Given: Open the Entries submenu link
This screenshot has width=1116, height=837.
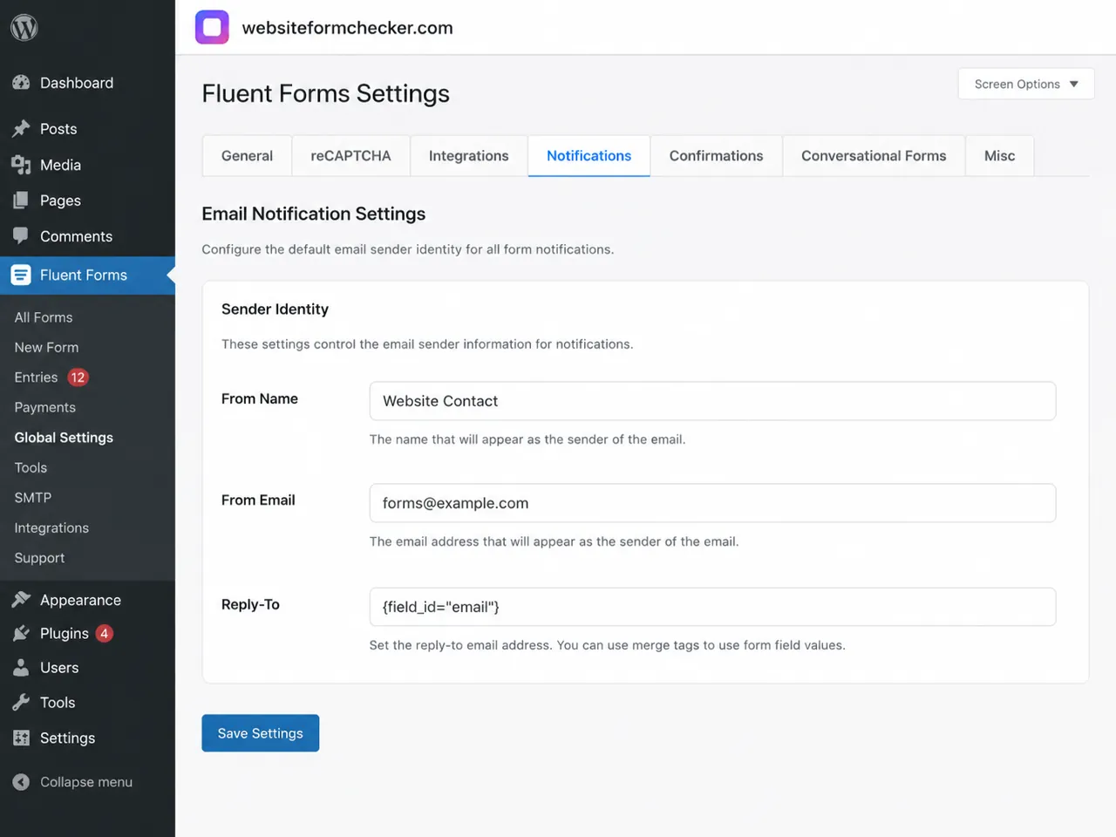Looking at the screenshot, I should coord(36,378).
